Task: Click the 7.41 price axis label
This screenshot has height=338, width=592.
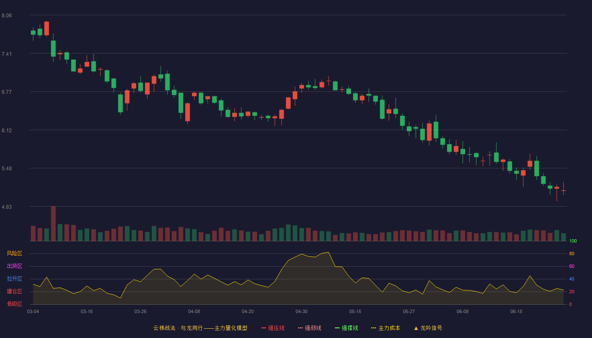Action: (x=7, y=54)
